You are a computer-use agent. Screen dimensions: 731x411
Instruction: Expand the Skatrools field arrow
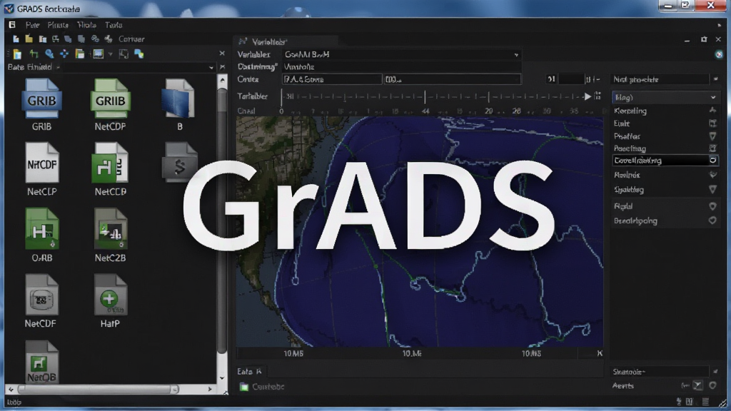715,371
